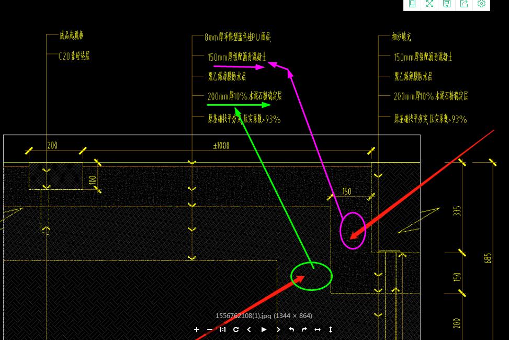This screenshot has width=509, height=340.
Task: Click inside the magenta ellipse annotation
Action: (353, 231)
